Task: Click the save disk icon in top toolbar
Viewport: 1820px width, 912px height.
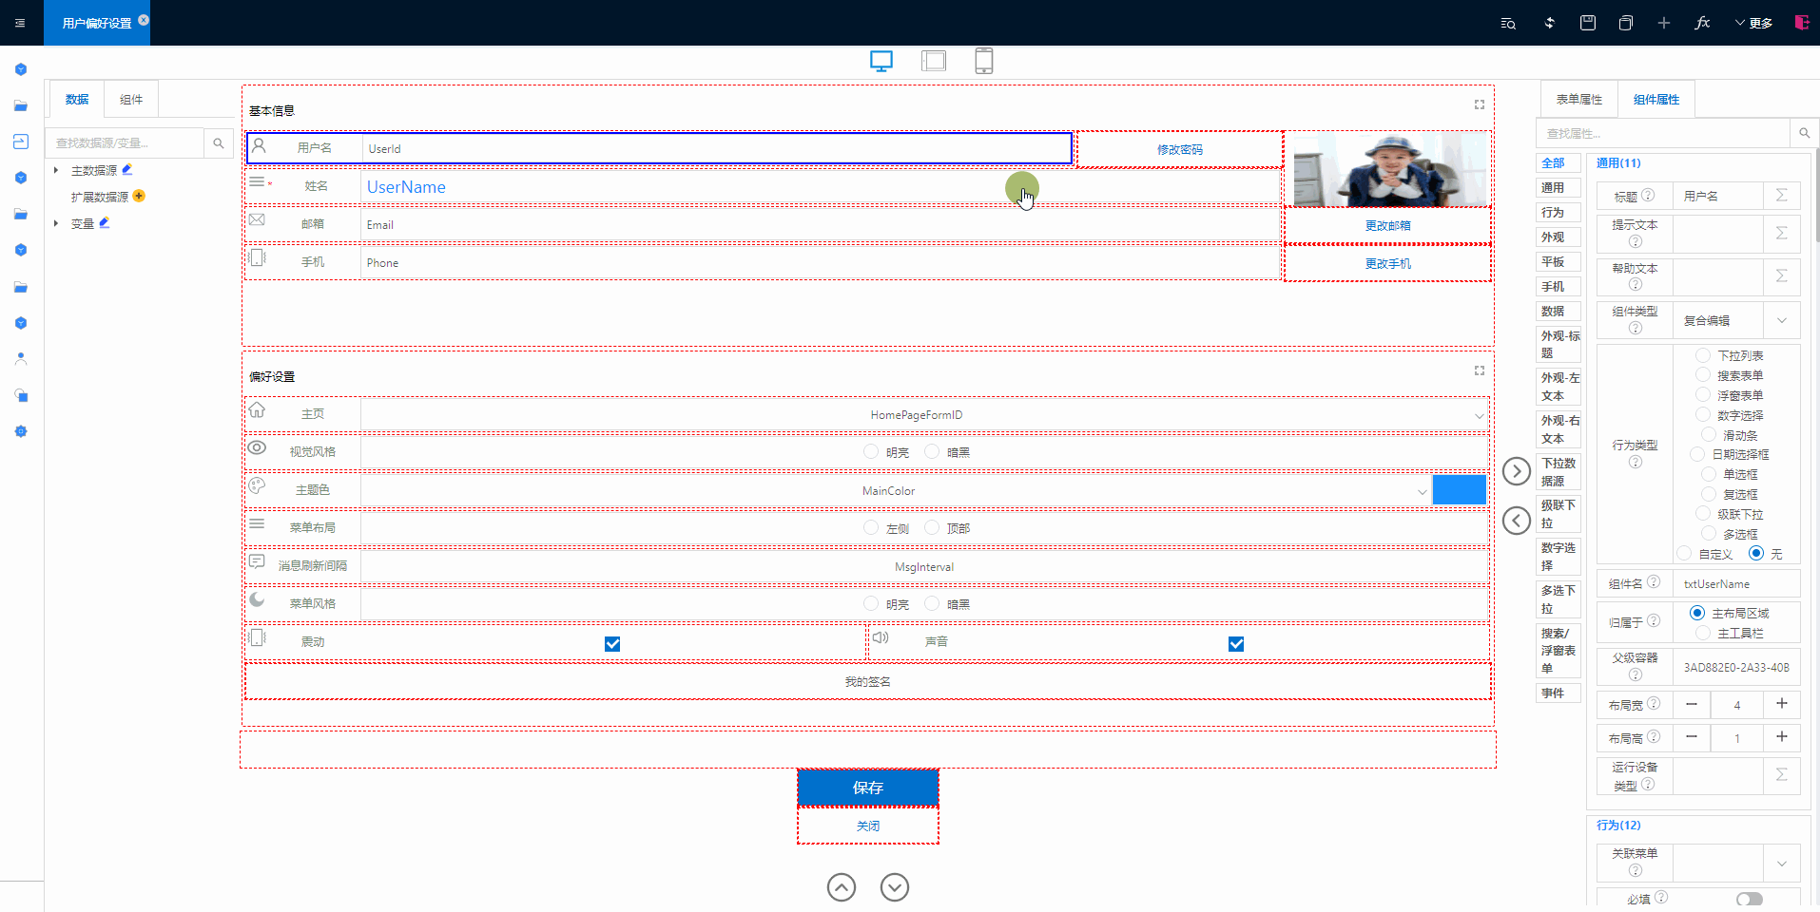Action: [1588, 23]
